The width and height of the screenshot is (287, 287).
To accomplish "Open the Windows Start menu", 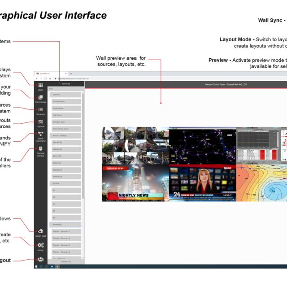I will point(36,266).
